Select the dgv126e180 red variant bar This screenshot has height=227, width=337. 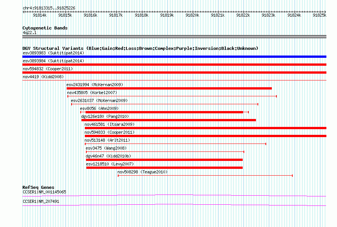pos(169,120)
